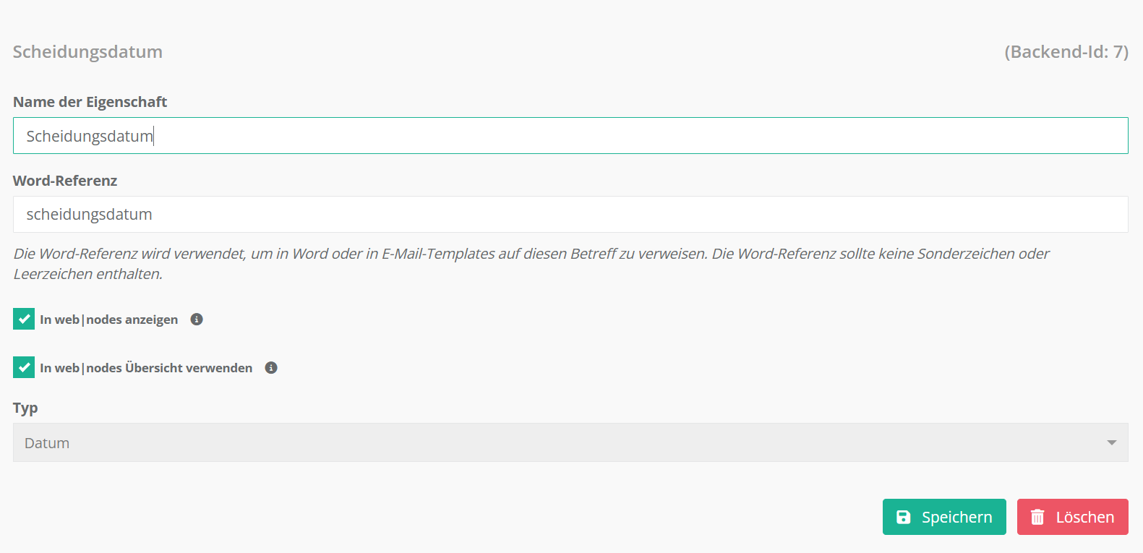
Task: Open the Typ dropdown showing Datum
Action: (x=564, y=442)
